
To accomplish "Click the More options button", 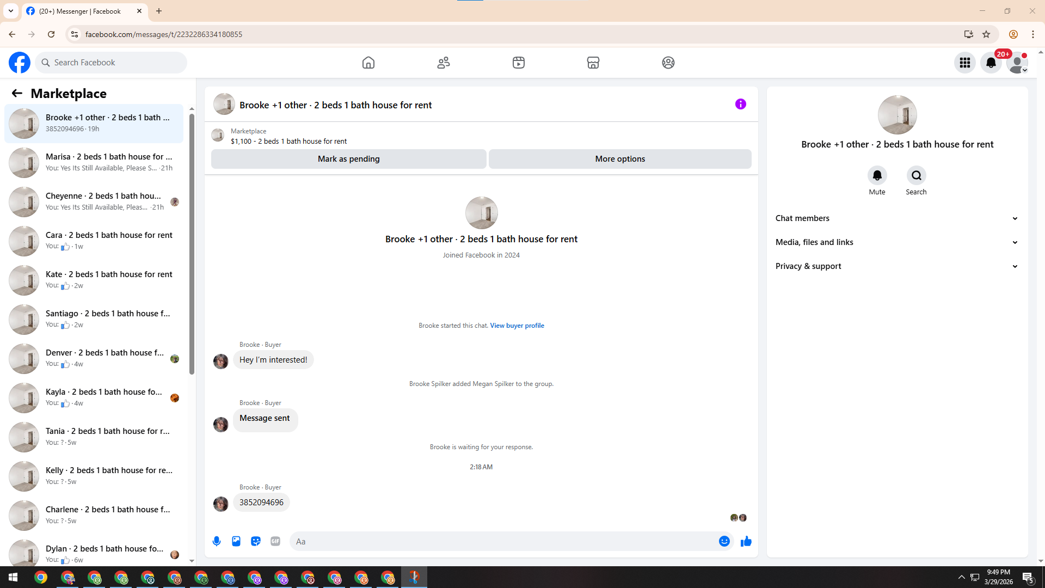I will 620,159.
